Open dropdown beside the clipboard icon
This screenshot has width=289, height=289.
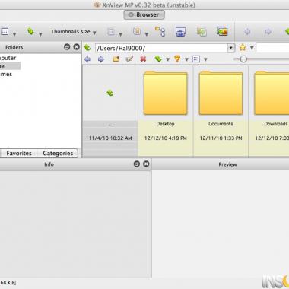click(x=147, y=34)
